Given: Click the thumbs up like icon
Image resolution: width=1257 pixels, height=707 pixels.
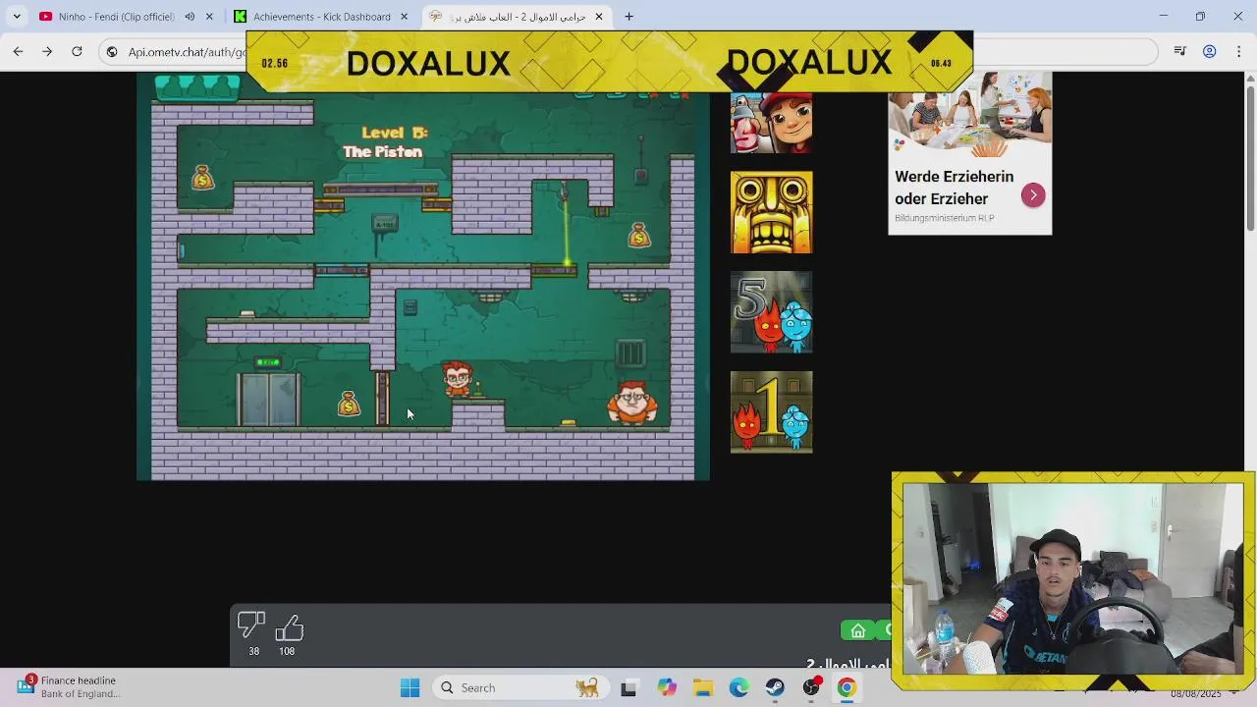Looking at the screenshot, I should click(289, 626).
